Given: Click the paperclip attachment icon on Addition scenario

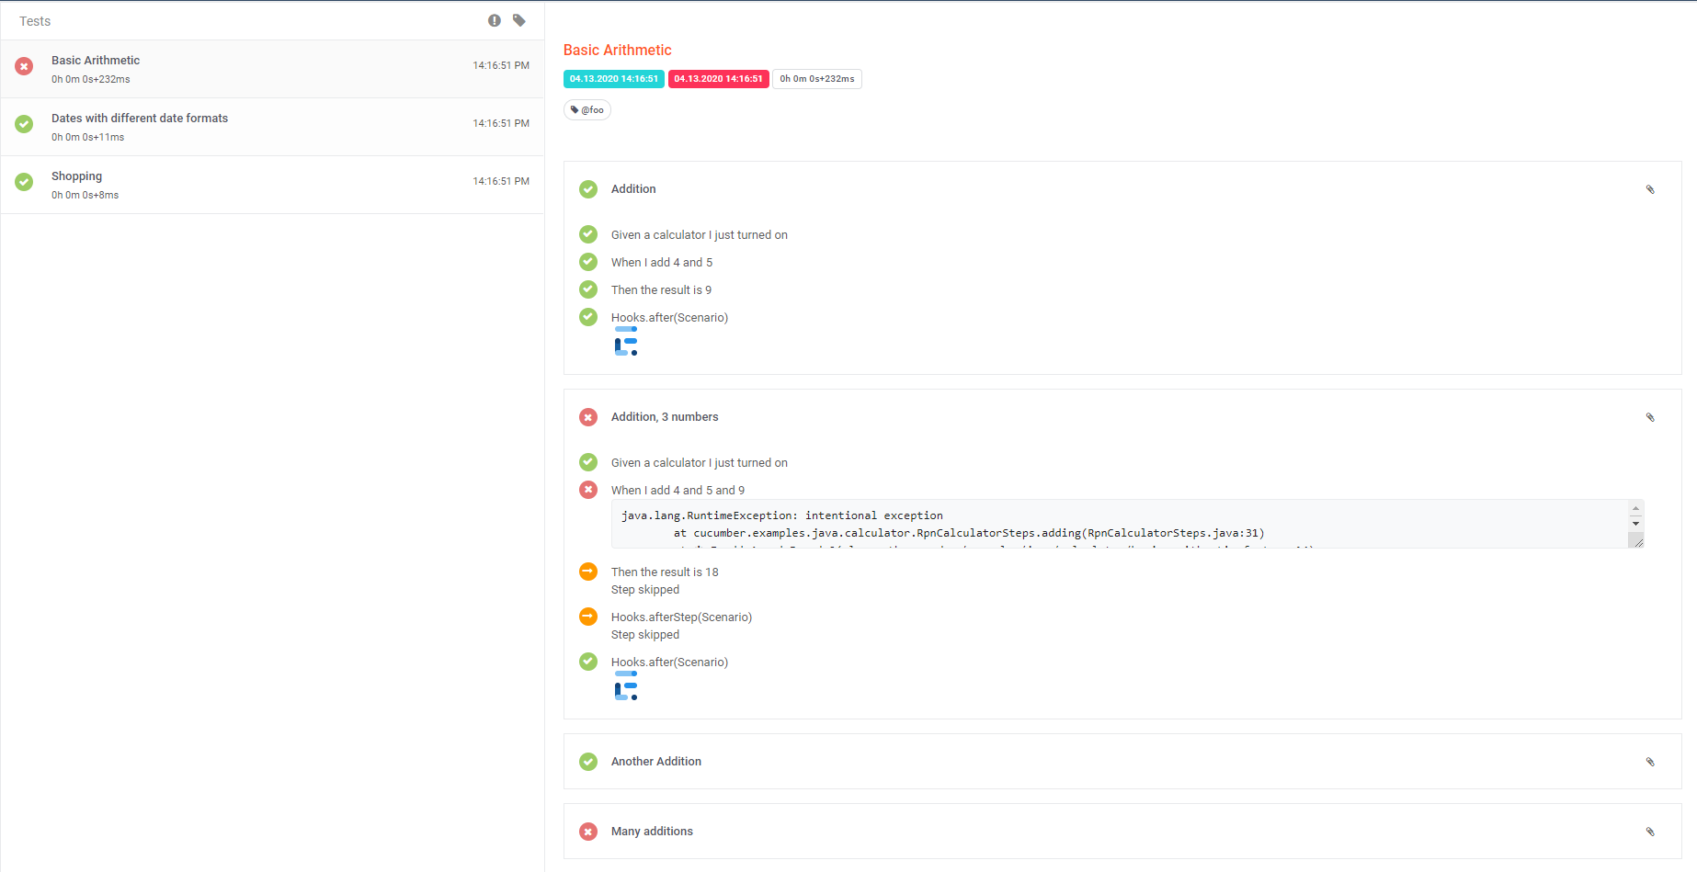Looking at the screenshot, I should [x=1651, y=188].
